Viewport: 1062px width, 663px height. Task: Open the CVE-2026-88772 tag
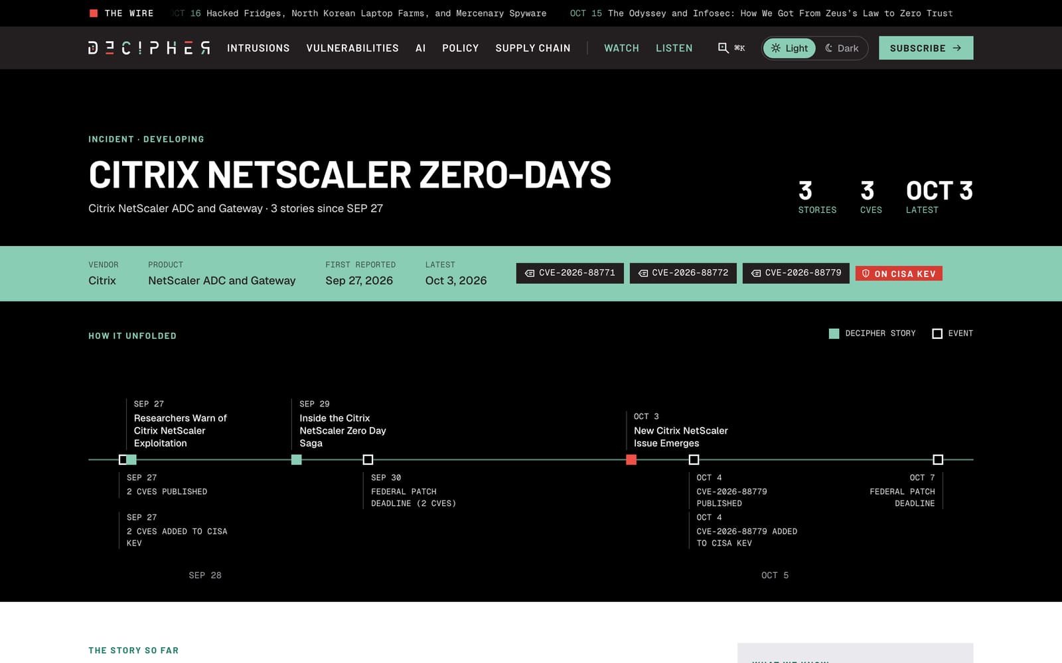pyautogui.click(x=683, y=273)
